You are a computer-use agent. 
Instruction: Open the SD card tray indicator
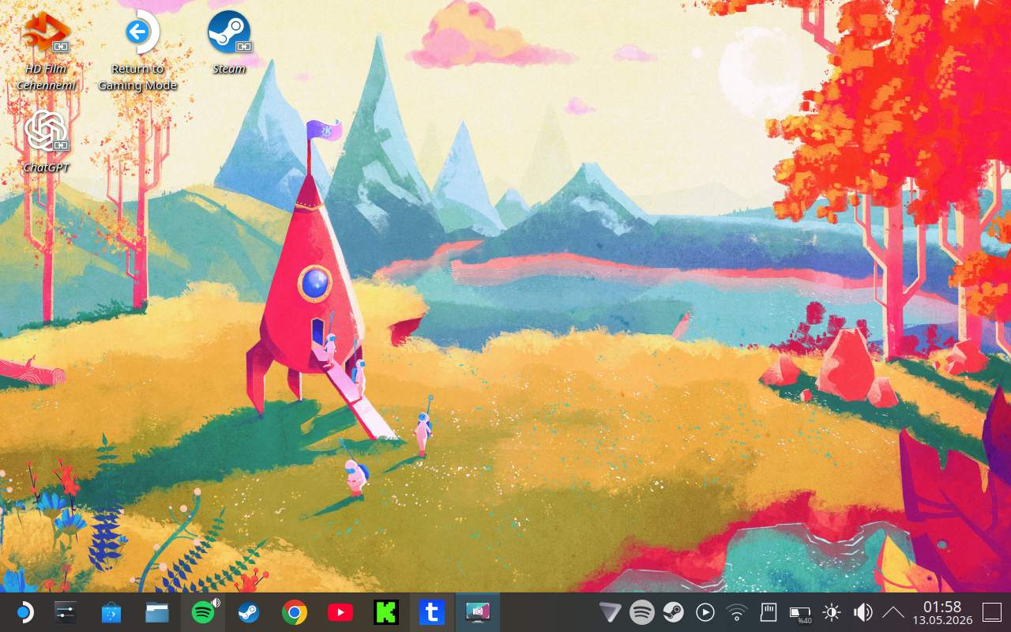769,612
